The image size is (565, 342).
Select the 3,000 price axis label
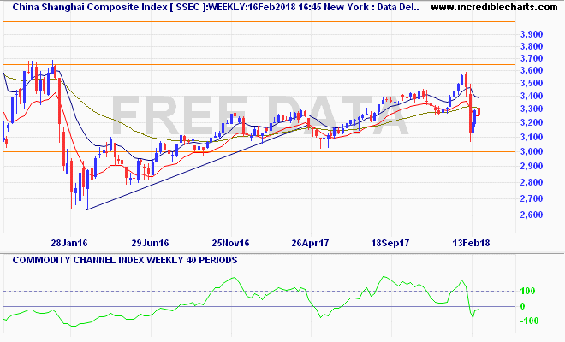532,151
